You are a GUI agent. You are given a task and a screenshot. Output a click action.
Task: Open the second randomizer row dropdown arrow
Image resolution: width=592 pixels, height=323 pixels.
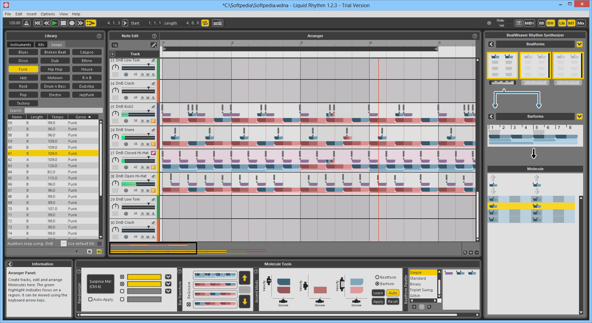168,284
